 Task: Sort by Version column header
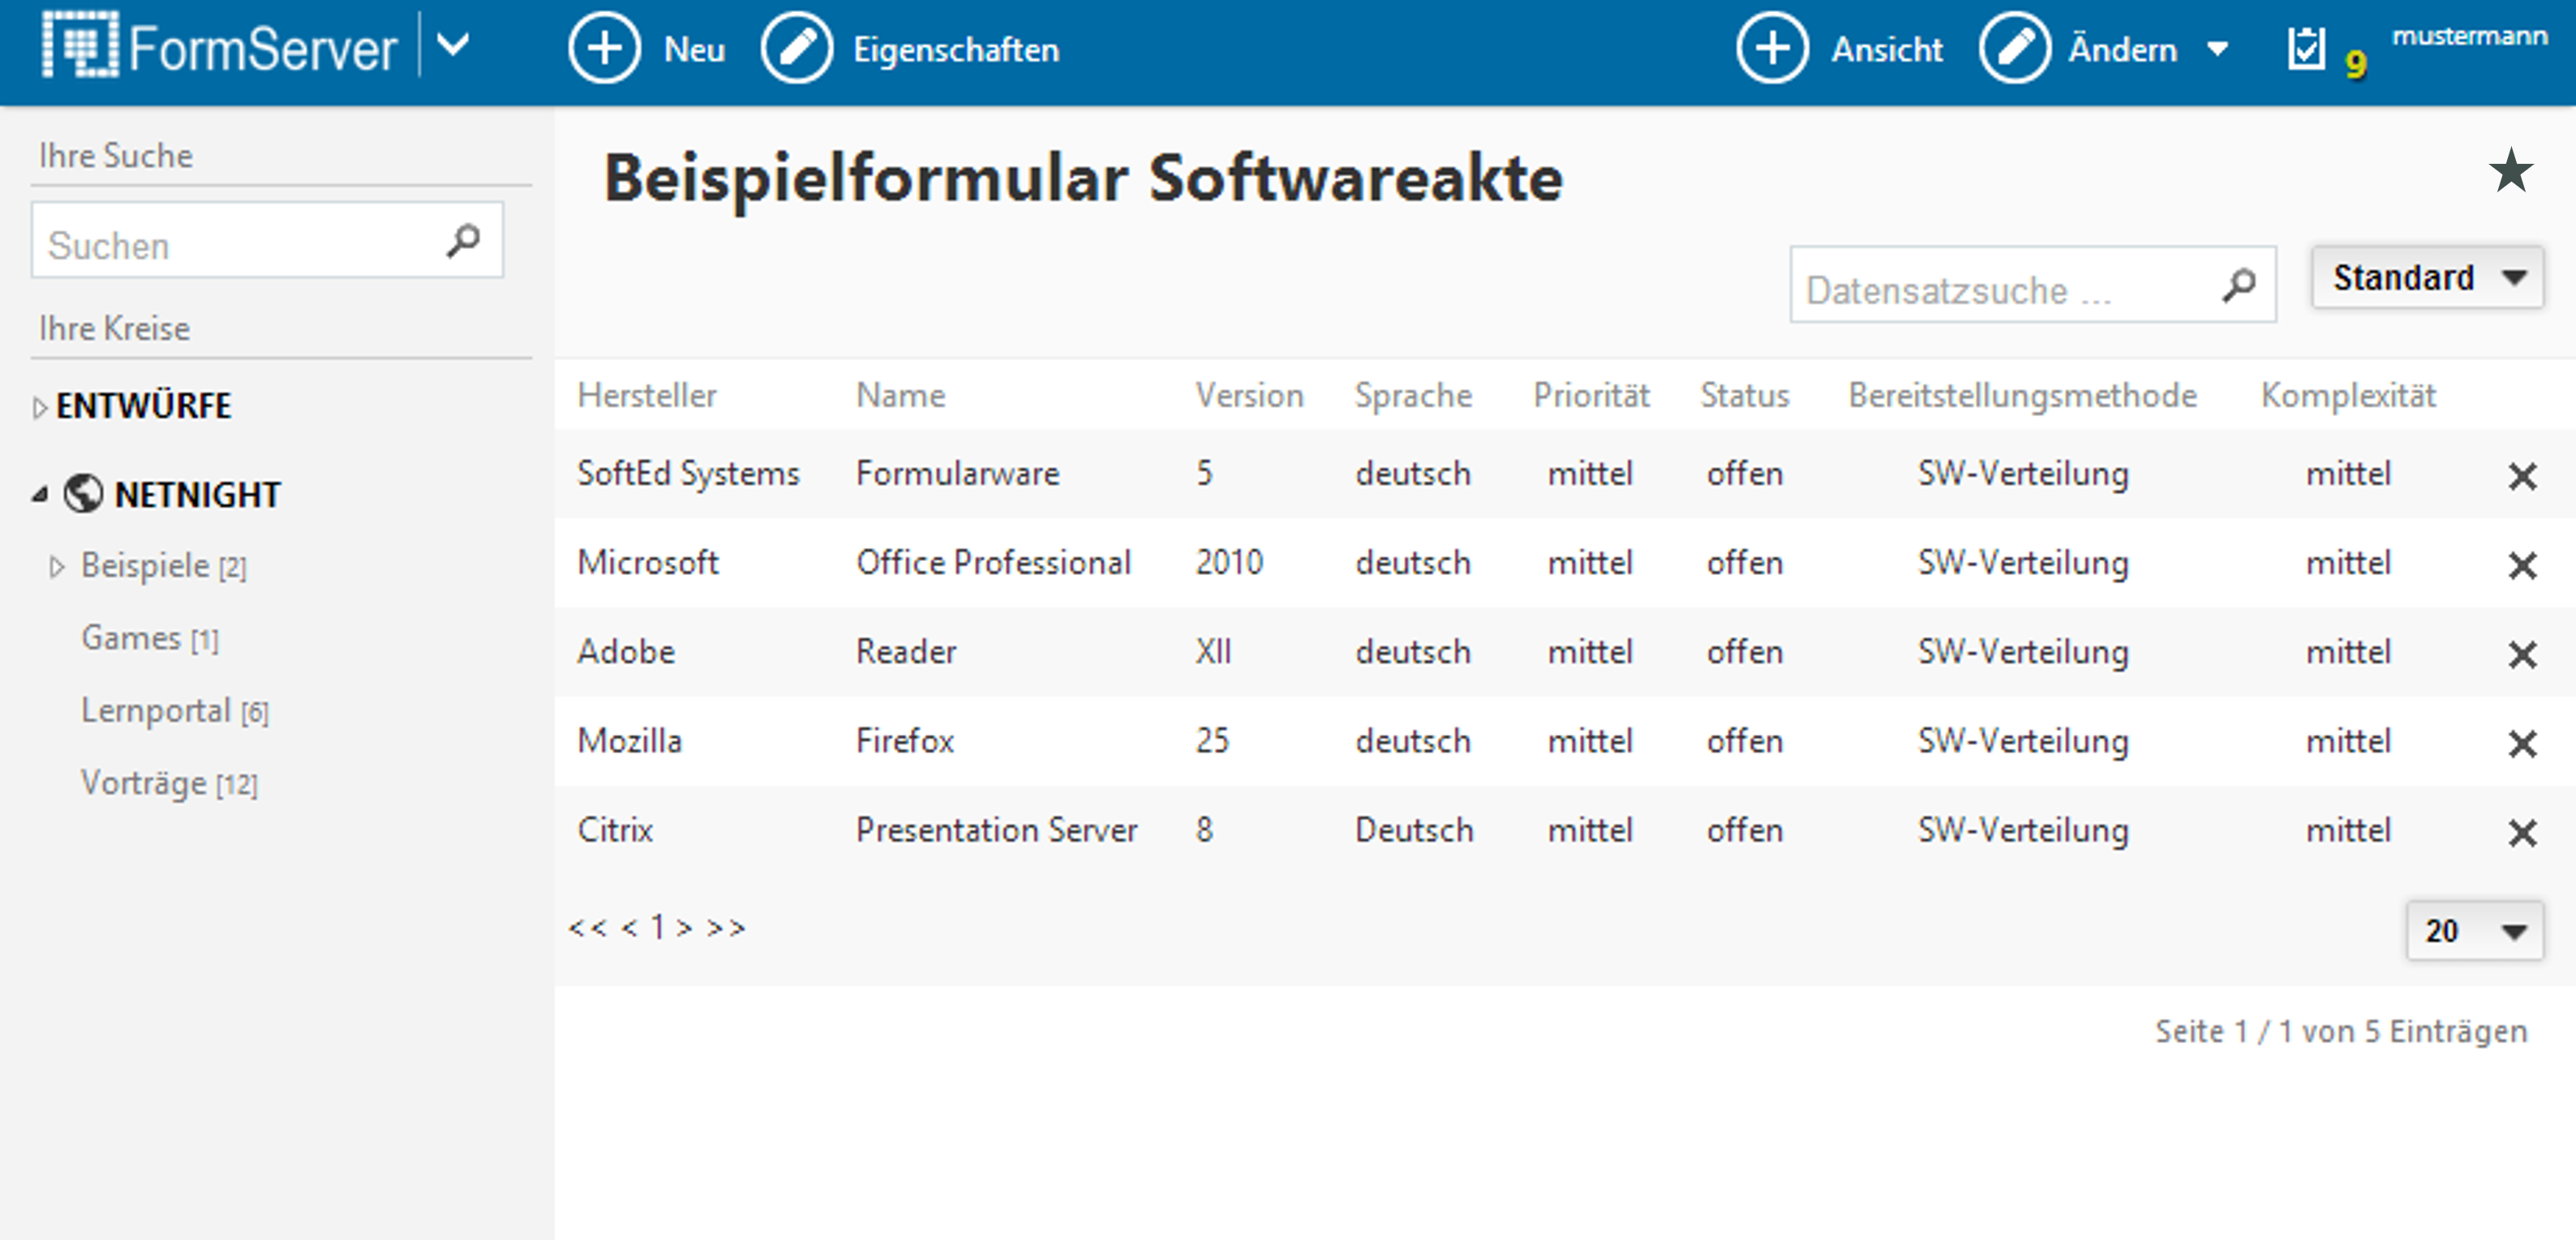coord(1249,395)
